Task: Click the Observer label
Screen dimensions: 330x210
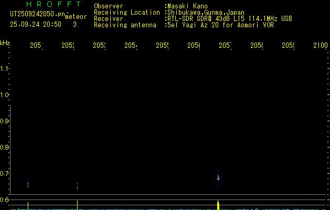Action: click(x=109, y=6)
